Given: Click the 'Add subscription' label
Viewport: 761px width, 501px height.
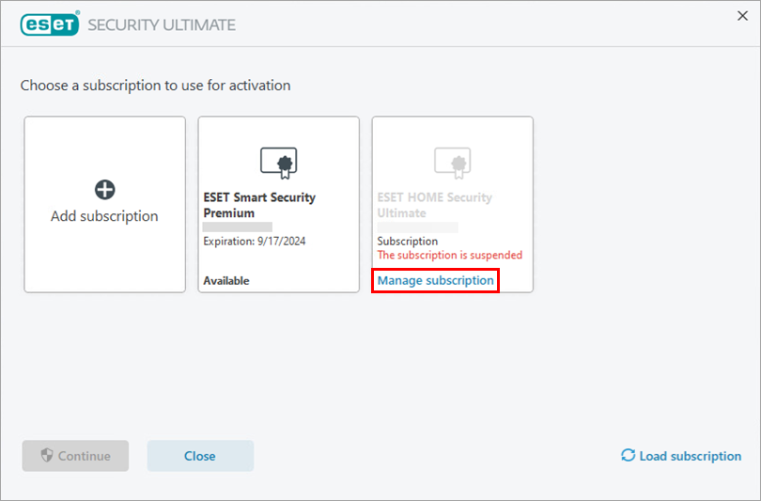Looking at the screenshot, I should (x=104, y=216).
